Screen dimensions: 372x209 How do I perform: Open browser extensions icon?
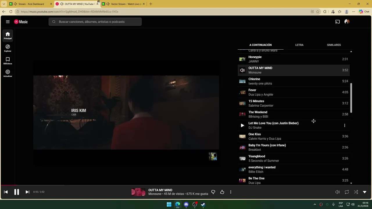tap(325, 12)
